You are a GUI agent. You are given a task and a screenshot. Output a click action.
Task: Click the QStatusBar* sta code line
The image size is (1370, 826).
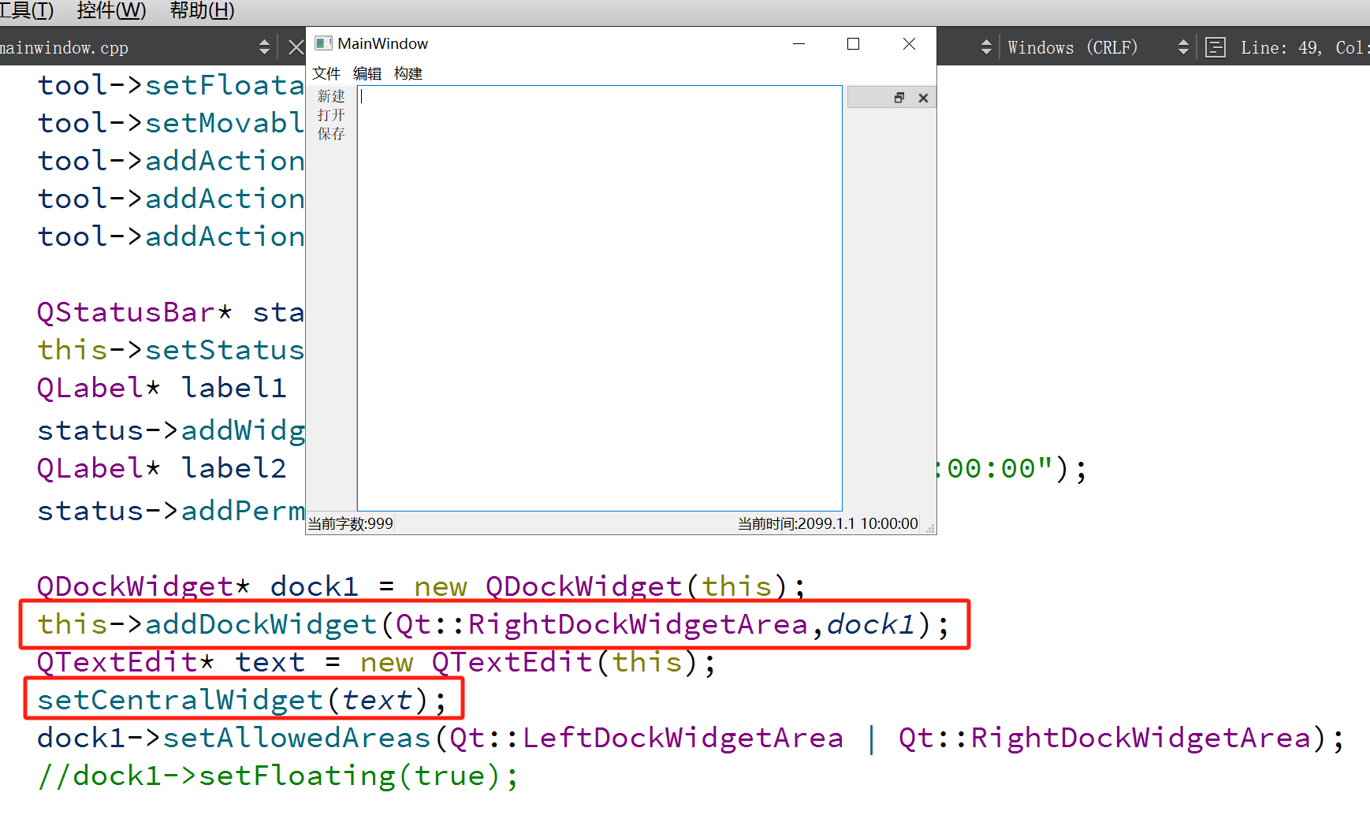171,312
